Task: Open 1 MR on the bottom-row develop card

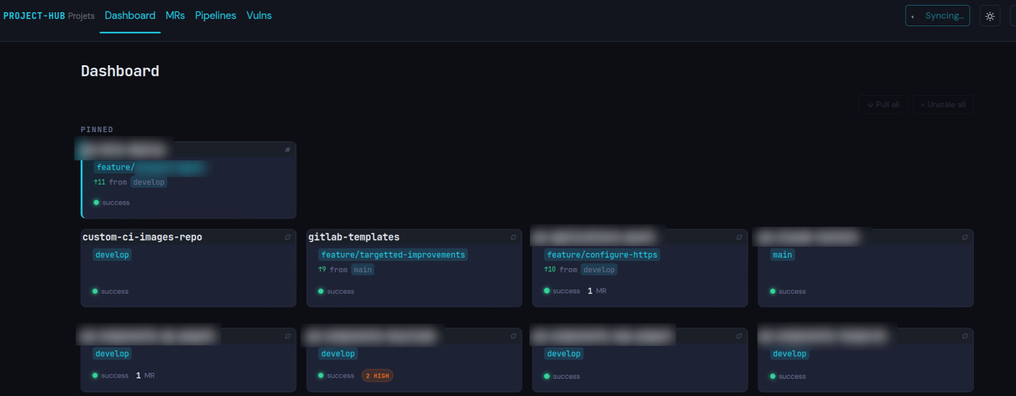Action: (145, 375)
